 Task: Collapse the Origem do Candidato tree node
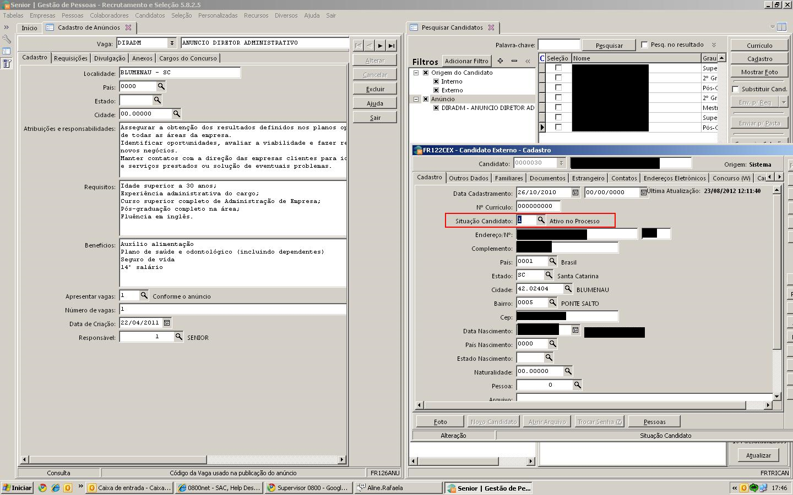point(416,73)
